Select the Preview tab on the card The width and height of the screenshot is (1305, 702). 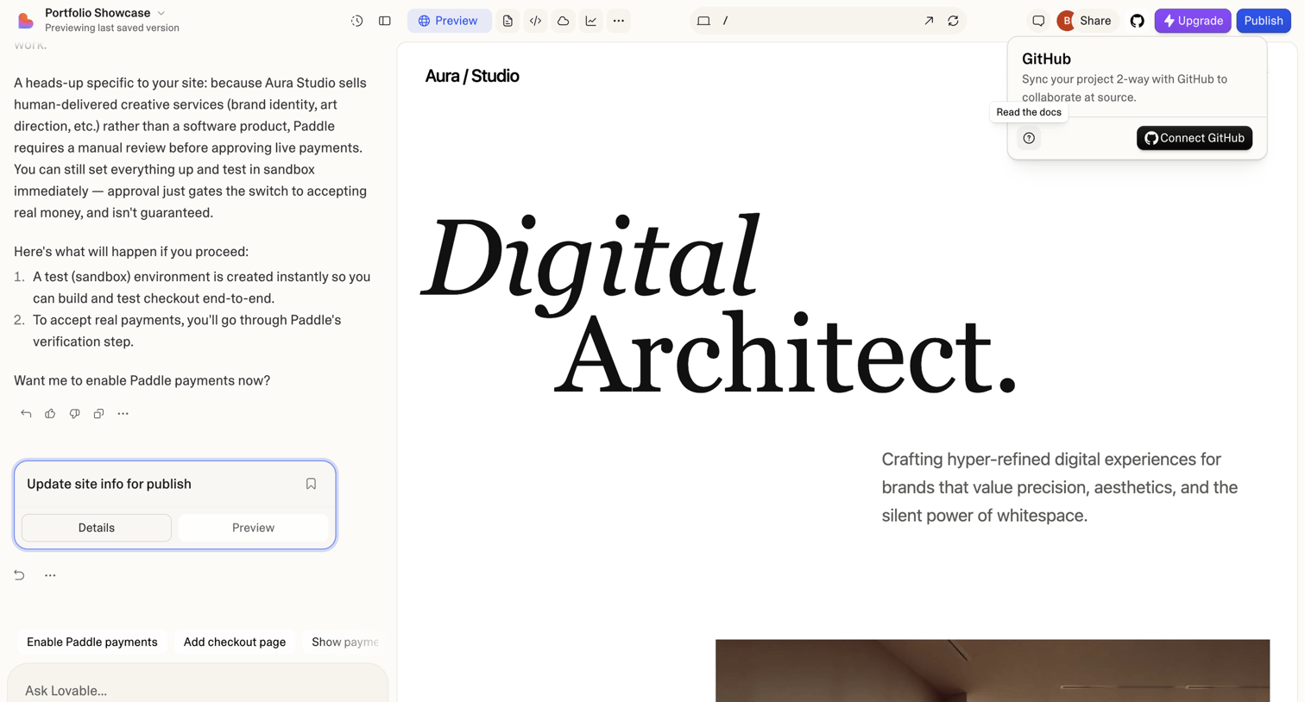click(x=253, y=528)
